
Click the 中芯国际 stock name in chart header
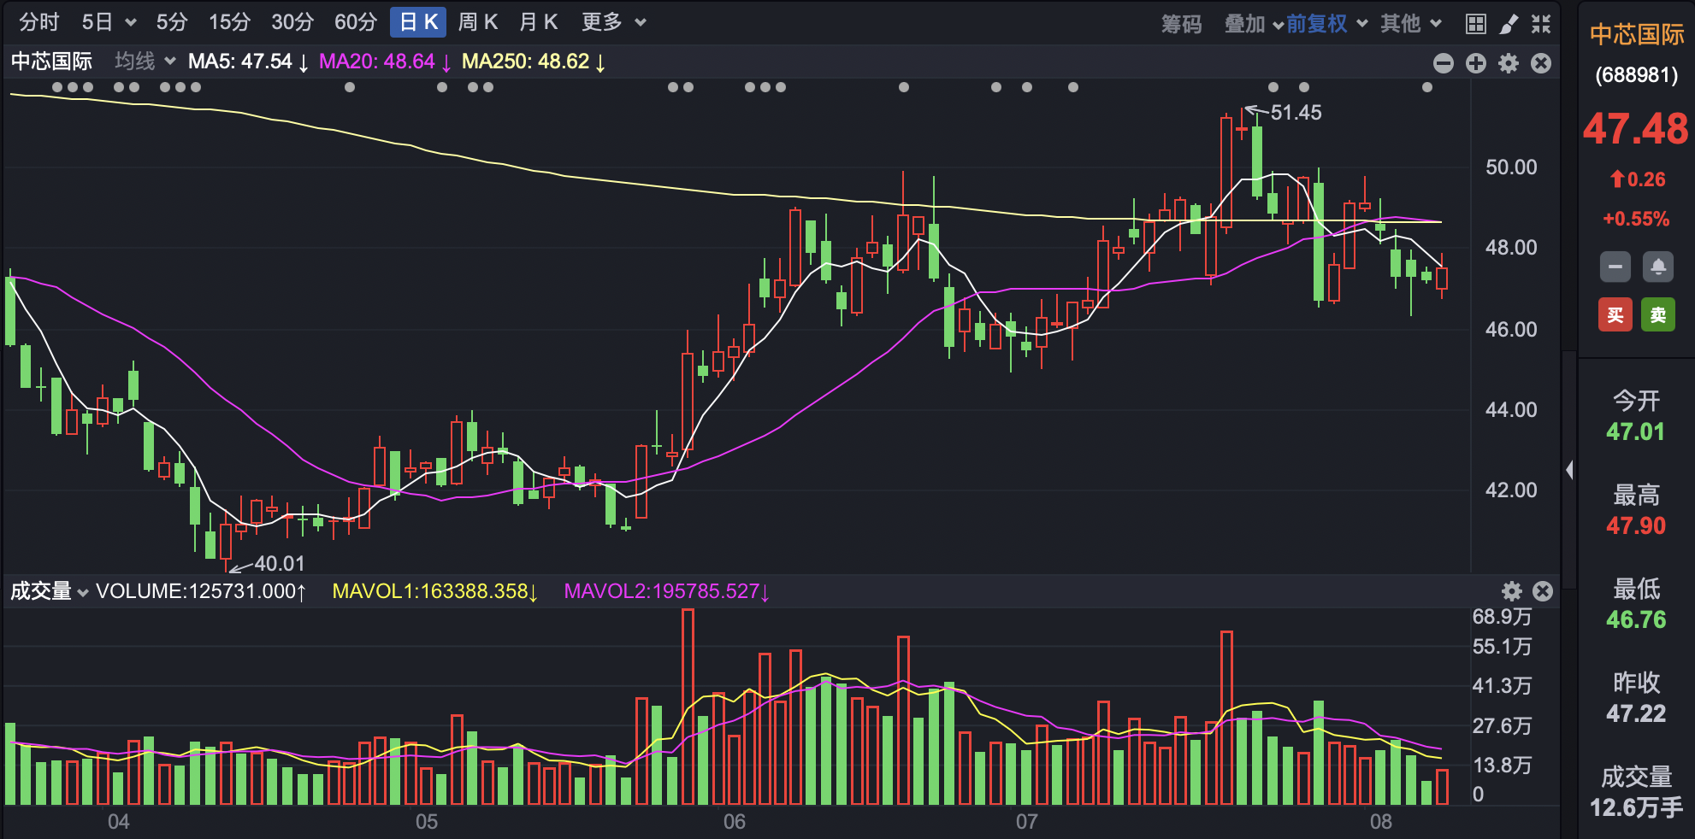pos(51,62)
